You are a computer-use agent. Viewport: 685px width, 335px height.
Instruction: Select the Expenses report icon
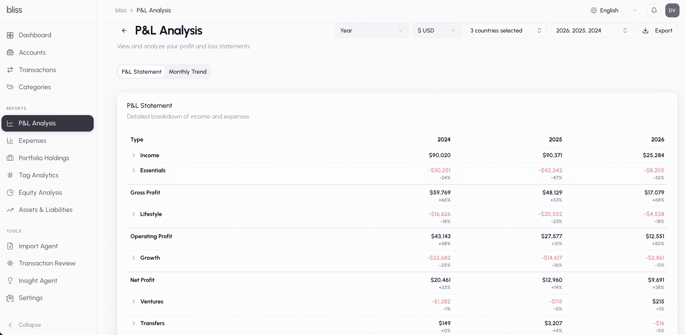(10, 140)
